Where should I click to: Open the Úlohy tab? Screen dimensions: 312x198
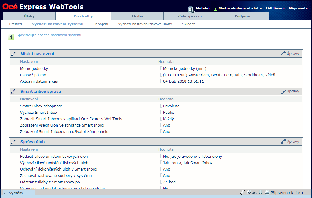point(29,16)
